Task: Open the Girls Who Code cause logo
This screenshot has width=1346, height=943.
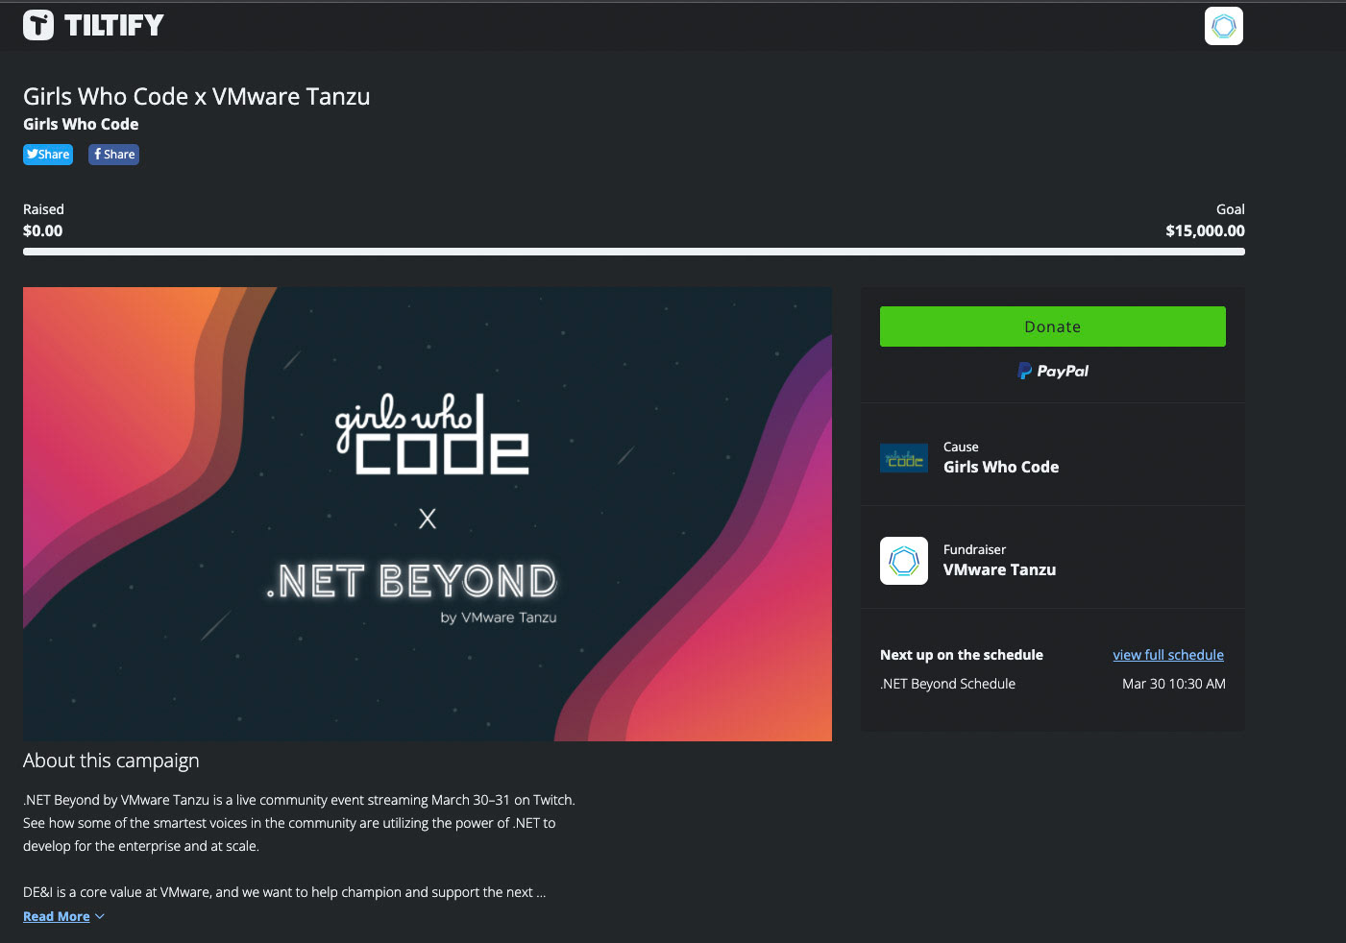Action: point(904,458)
